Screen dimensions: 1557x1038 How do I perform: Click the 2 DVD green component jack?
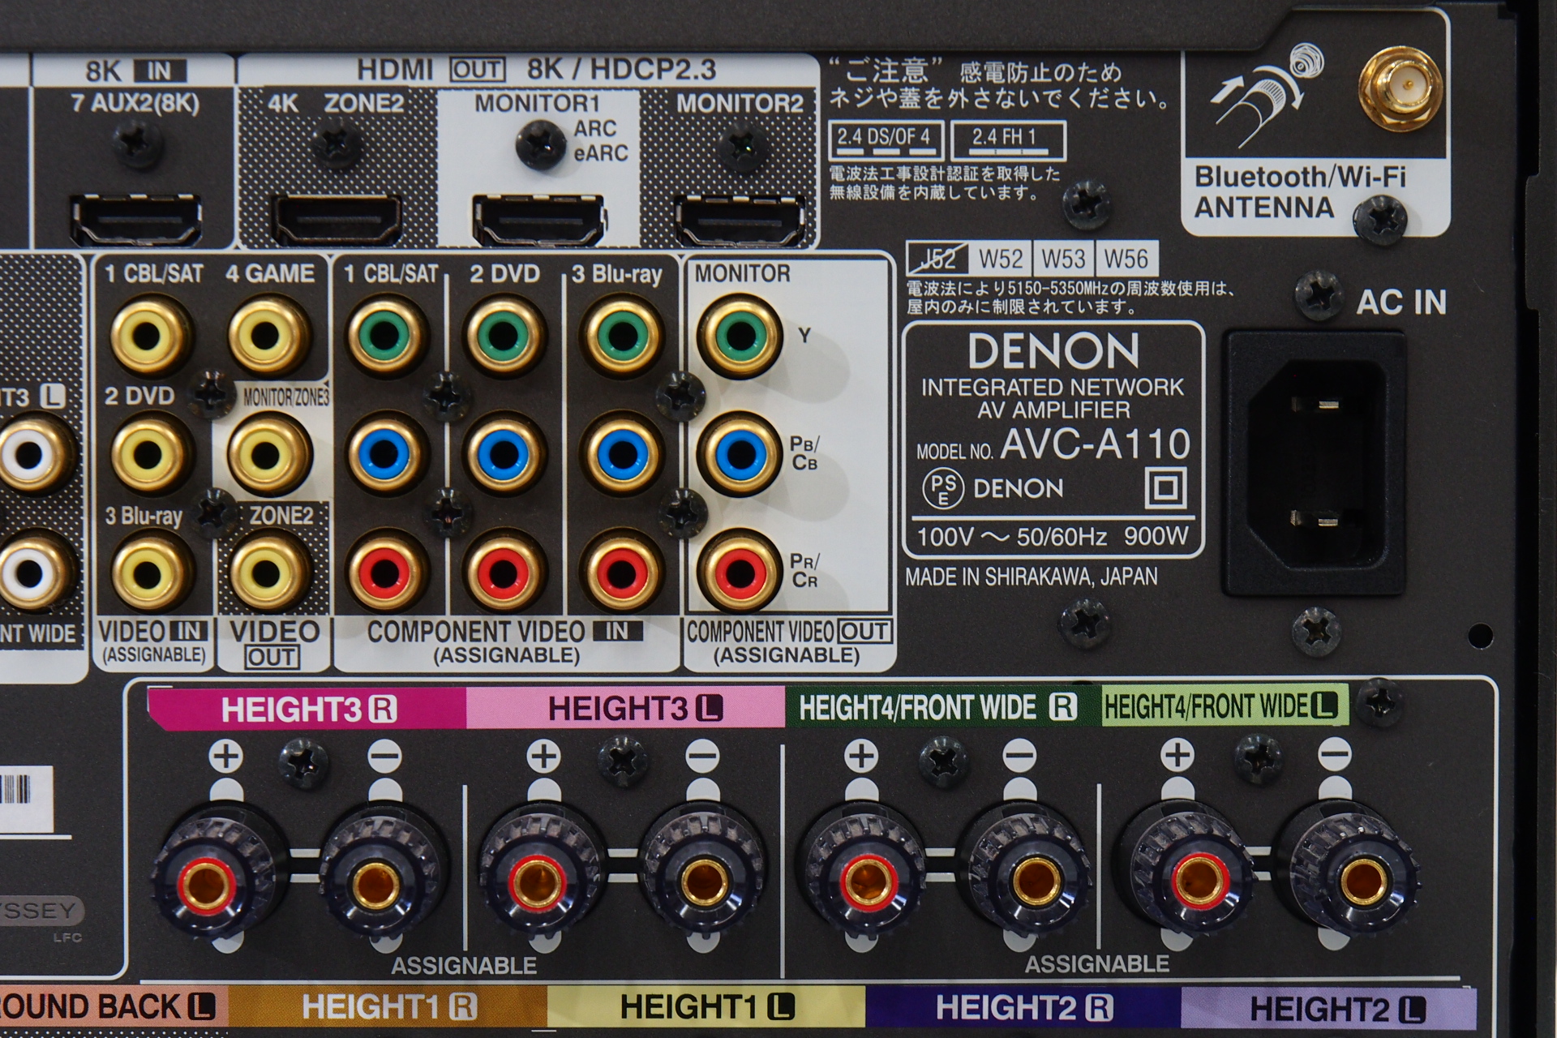(504, 335)
